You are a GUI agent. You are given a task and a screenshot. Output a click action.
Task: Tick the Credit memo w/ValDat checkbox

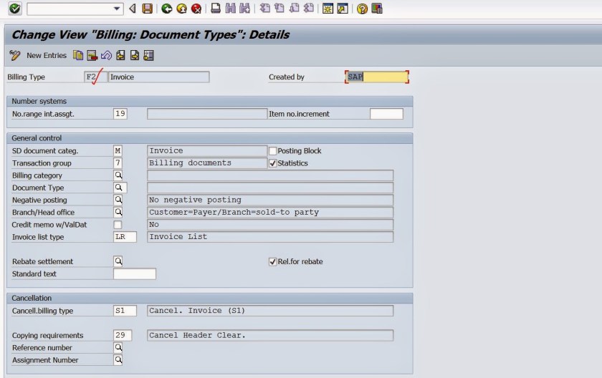[x=118, y=225]
